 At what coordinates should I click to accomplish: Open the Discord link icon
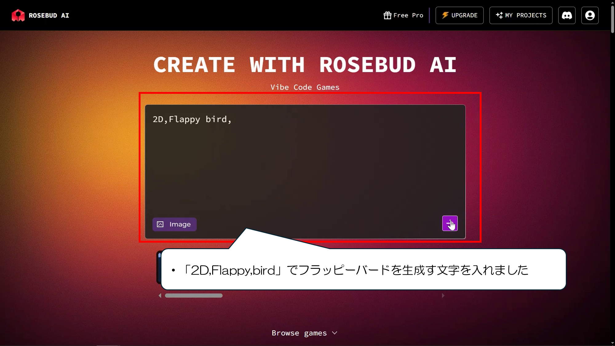pos(567,15)
